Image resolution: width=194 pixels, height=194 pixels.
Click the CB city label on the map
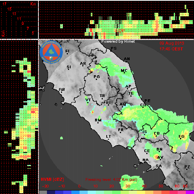[x=157, y=133]
